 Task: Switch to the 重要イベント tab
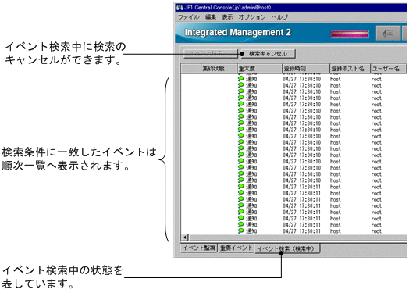(237, 248)
